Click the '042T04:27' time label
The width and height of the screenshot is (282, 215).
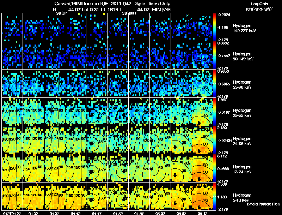12,213
